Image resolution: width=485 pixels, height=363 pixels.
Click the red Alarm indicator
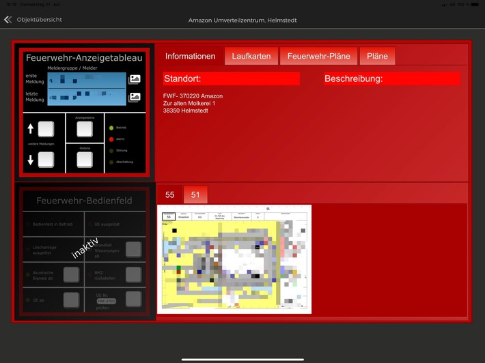111,139
